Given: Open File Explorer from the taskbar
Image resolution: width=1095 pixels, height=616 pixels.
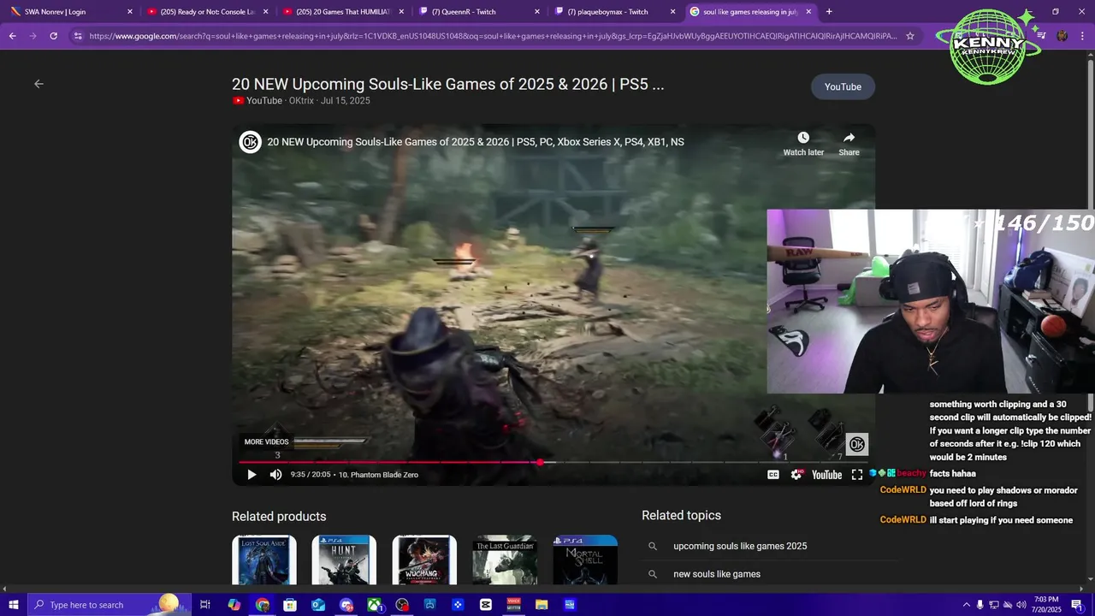Looking at the screenshot, I should click(542, 605).
